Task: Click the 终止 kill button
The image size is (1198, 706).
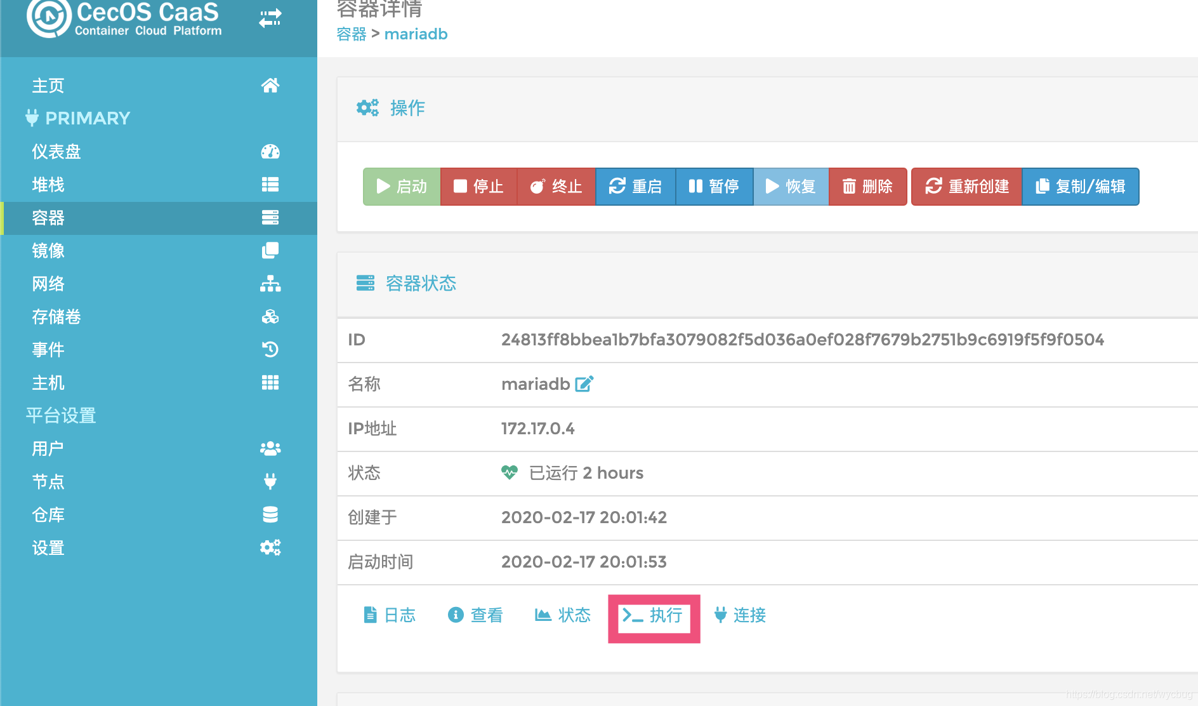Action: pyautogui.click(x=556, y=186)
